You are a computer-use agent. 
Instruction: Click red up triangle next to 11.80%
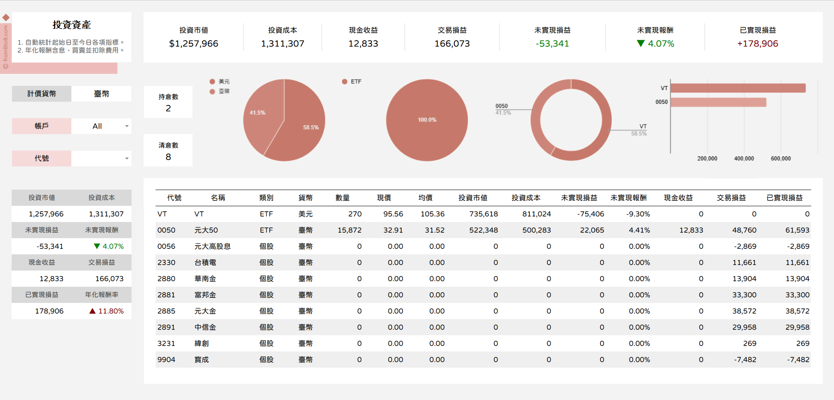click(93, 311)
